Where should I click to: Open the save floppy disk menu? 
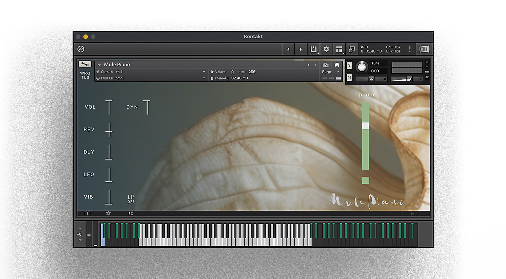point(313,49)
